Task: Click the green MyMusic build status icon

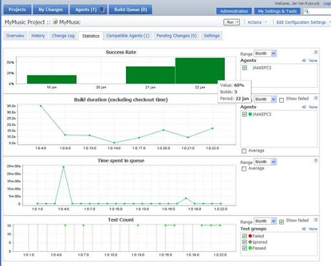Action: pos(55,22)
